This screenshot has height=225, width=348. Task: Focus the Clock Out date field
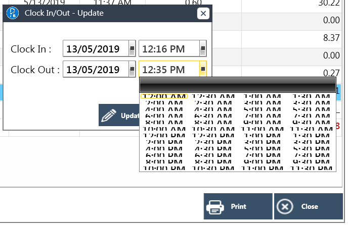pos(96,69)
